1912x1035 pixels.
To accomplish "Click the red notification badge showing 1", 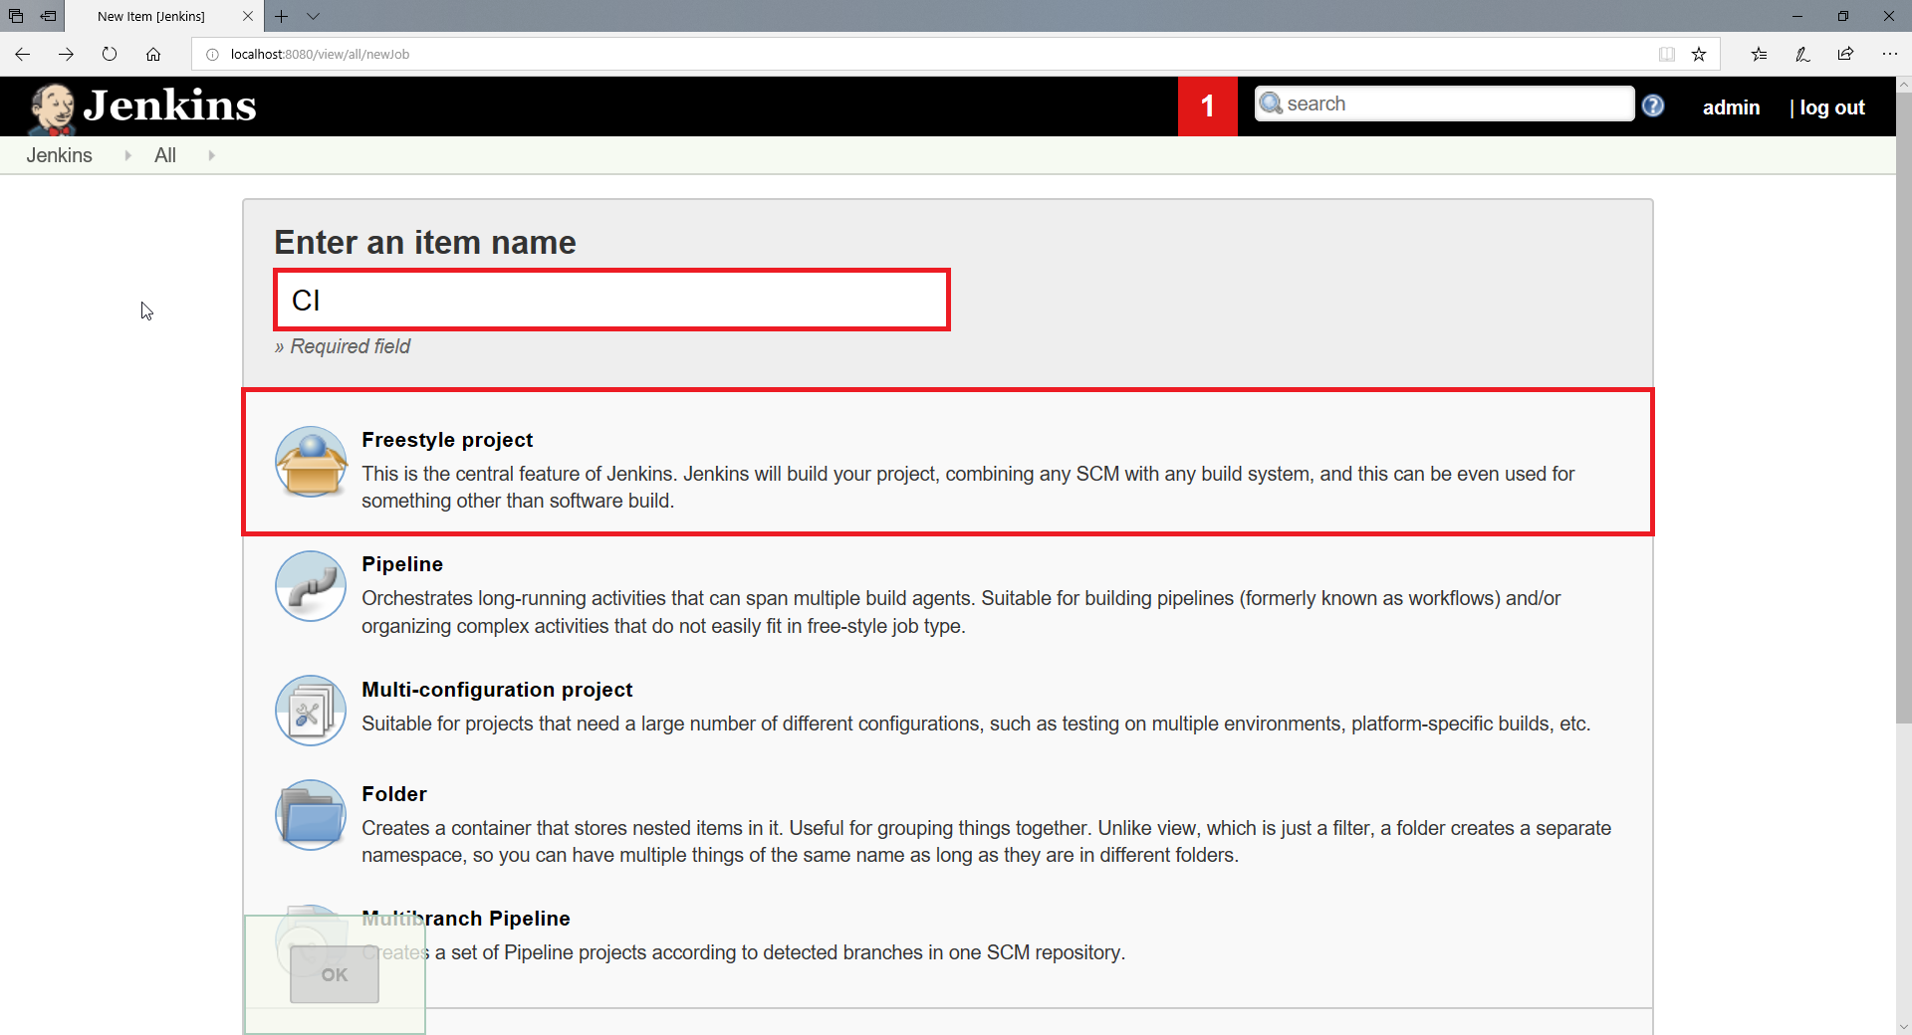I will (x=1207, y=105).
